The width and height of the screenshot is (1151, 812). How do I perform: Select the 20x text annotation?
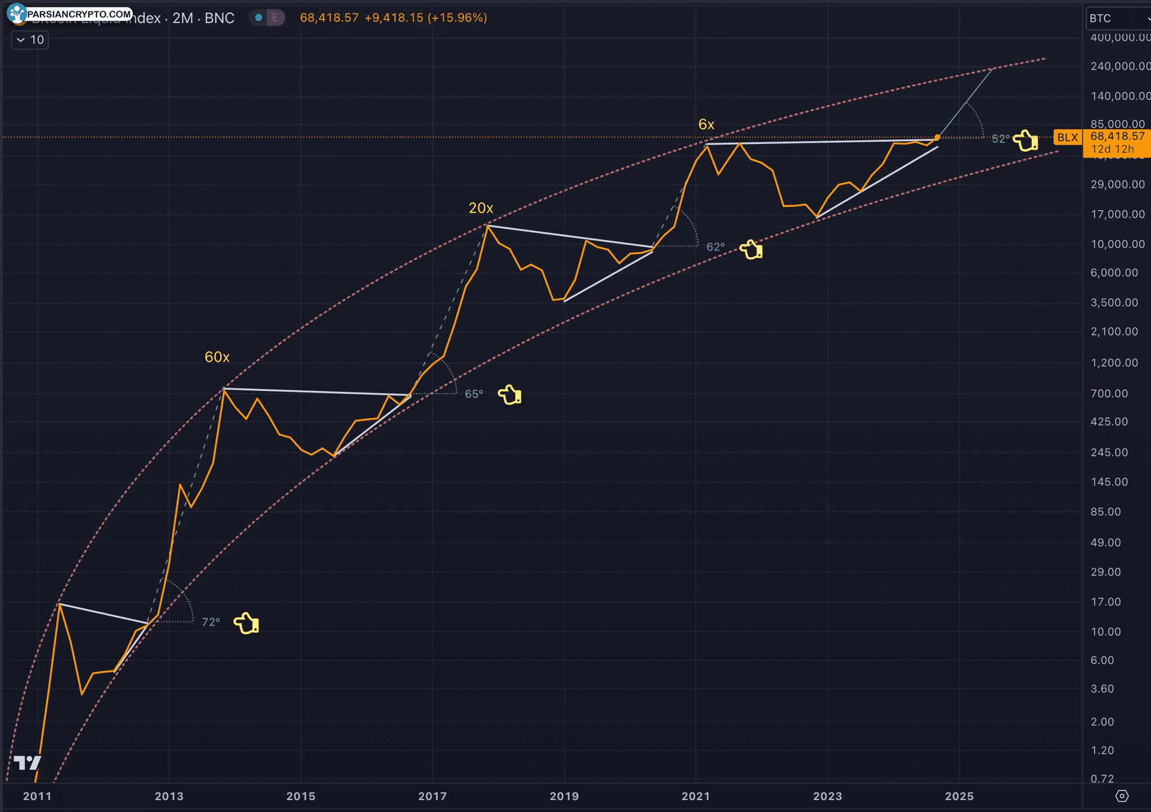pyautogui.click(x=481, y=208)
